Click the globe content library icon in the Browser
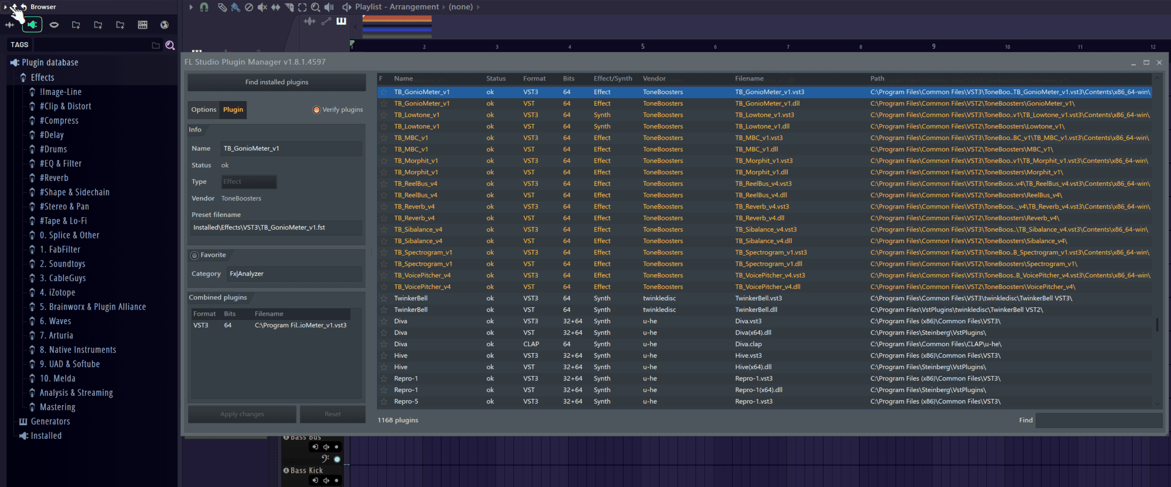This screenshot has height=487, width=1171. pos(164,25)
